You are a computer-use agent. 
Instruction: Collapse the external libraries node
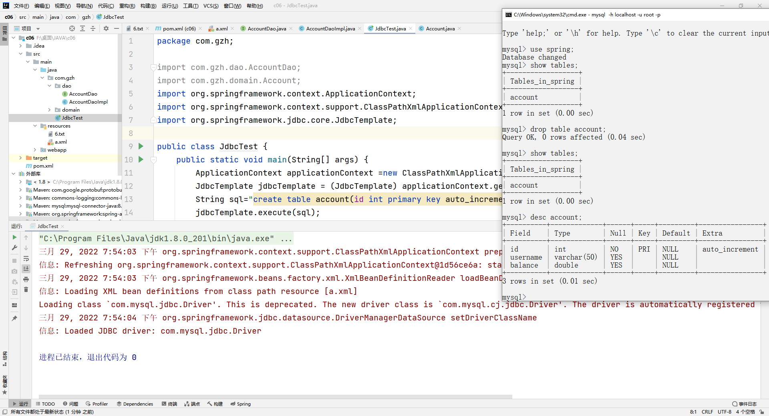tap(14, 174)
